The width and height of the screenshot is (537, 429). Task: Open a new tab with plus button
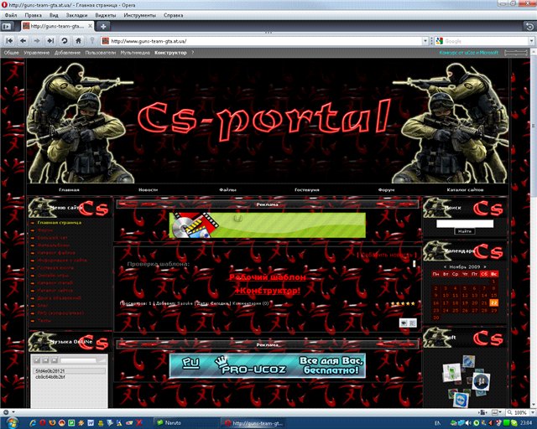[102, 27]
